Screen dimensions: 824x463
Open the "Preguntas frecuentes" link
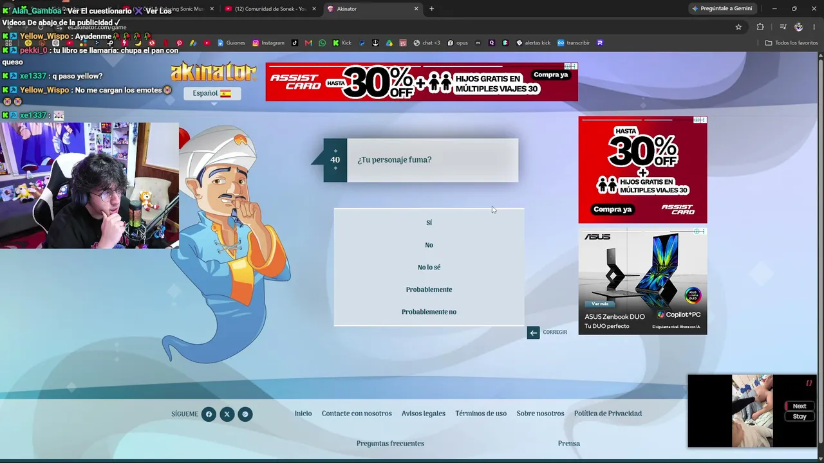point(390,443)
